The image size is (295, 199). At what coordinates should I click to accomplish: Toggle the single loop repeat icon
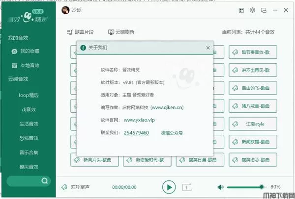[x=187, y=187]
